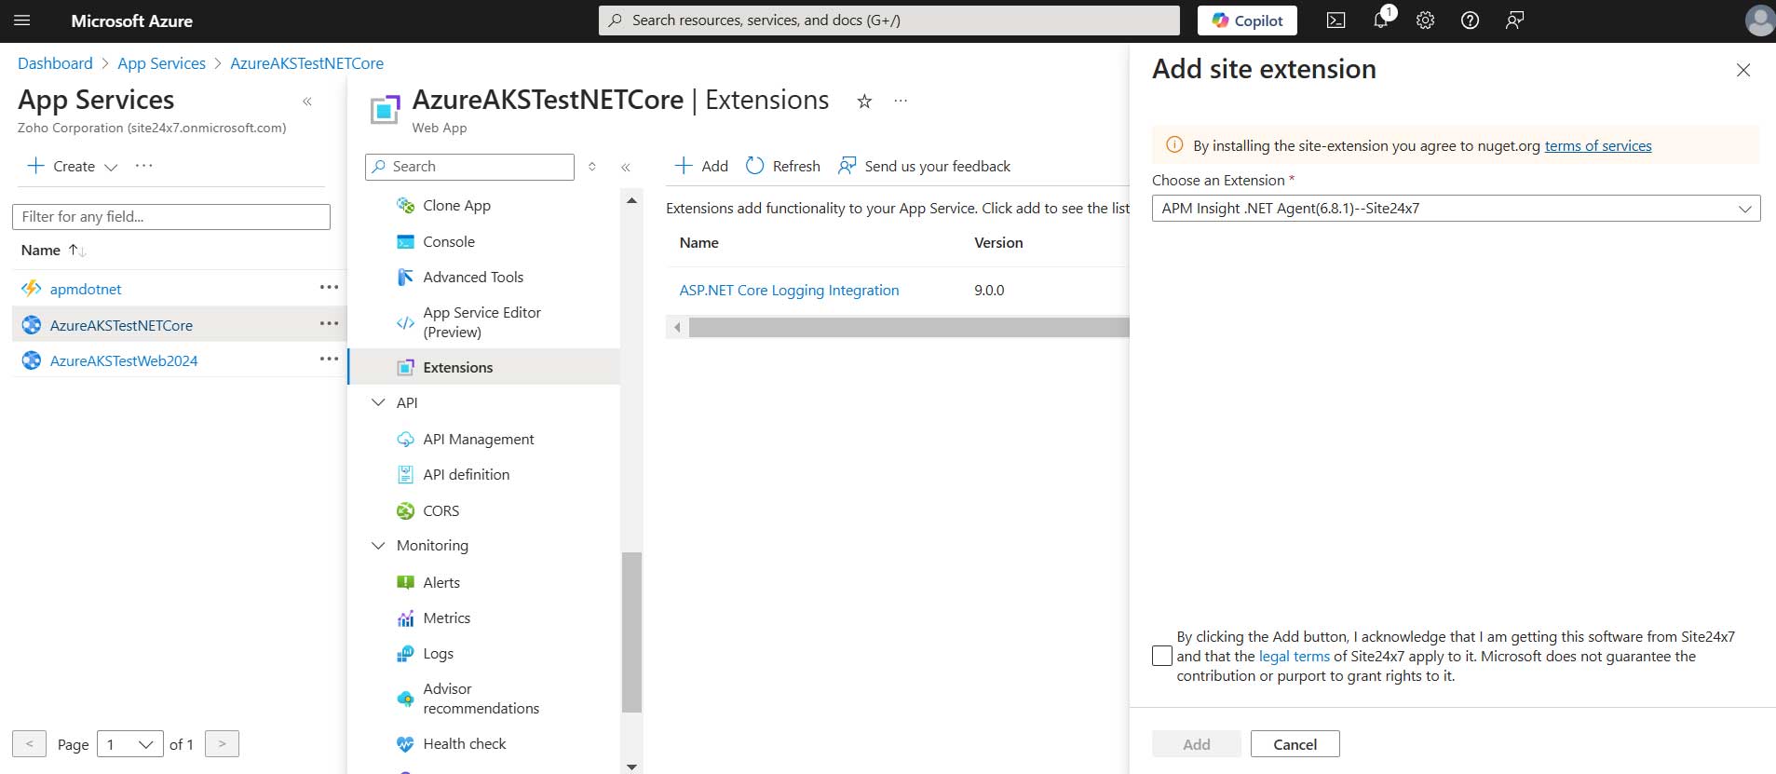Open the Choose an Extension dropdown
Screen dimensions: 1776x774
point(1455,209)
